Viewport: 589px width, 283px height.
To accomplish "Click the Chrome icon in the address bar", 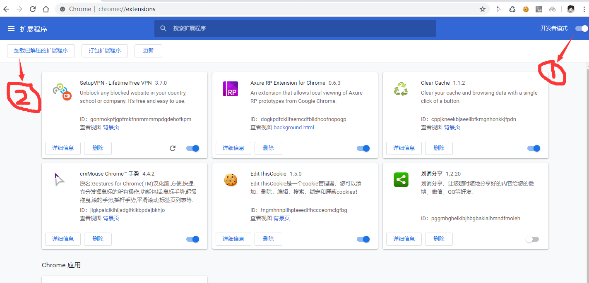I will [63, 9].
